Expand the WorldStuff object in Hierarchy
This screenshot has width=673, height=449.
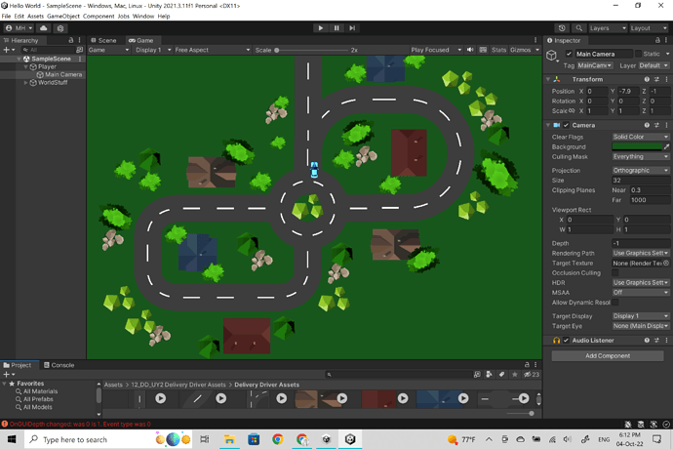(25, 83)
